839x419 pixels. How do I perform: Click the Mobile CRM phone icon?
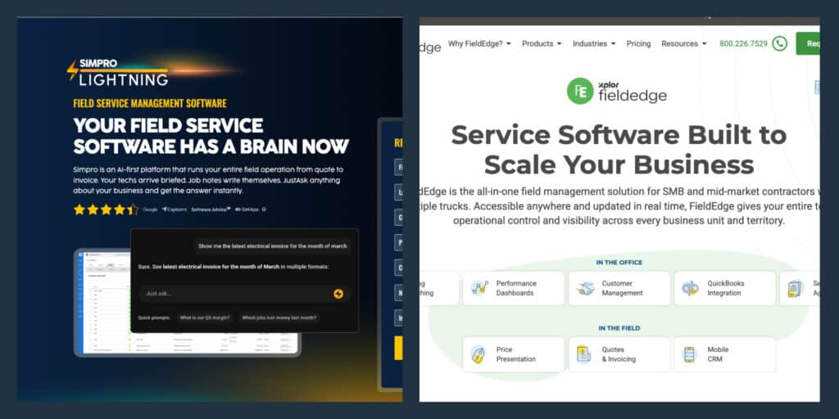[x=689, y=354]
